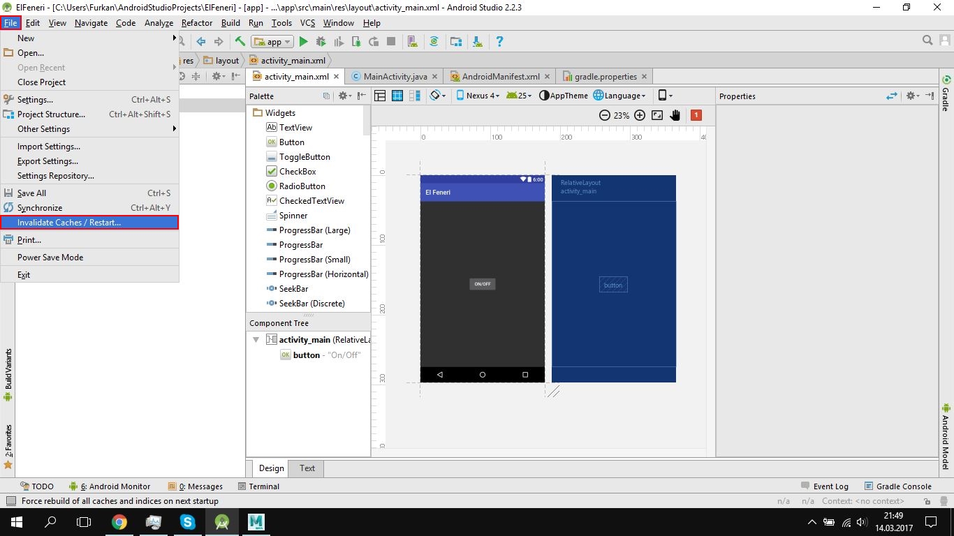Click the Make Project hammer icon
Image resolution: width=954 pixels, height=536 pixels.
click(x=240, y=41)
